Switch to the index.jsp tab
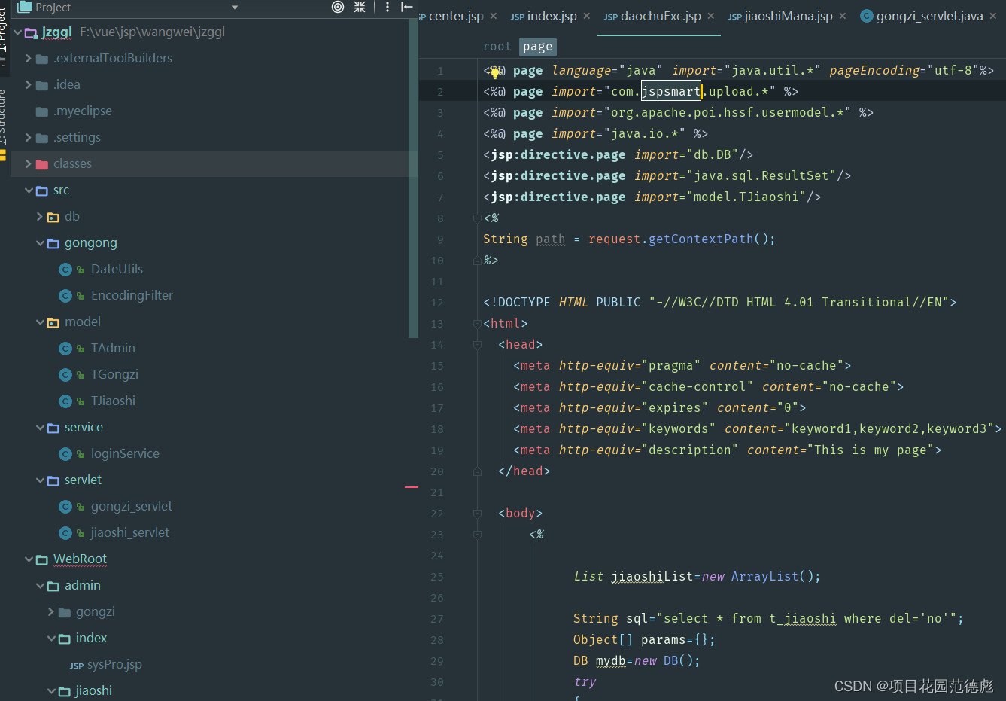This screenshot has height=701, width=1006. tap(544, 16)
